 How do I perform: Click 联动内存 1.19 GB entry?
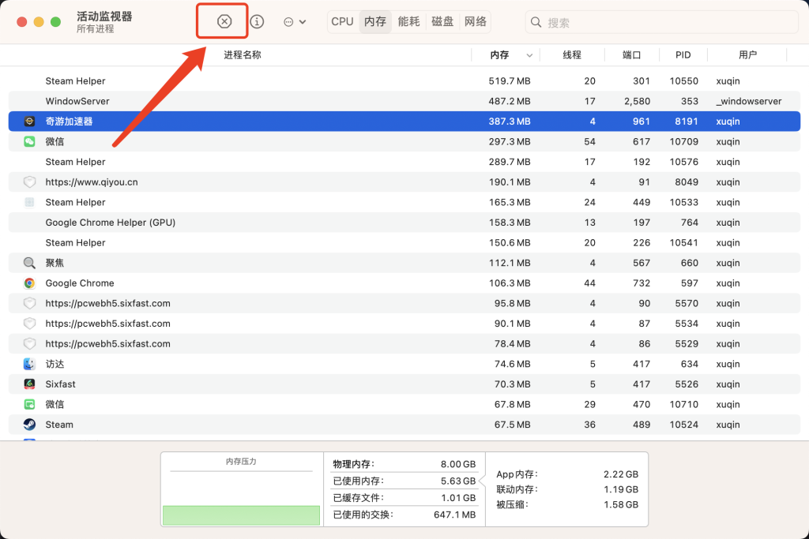[x=567, y=489]
